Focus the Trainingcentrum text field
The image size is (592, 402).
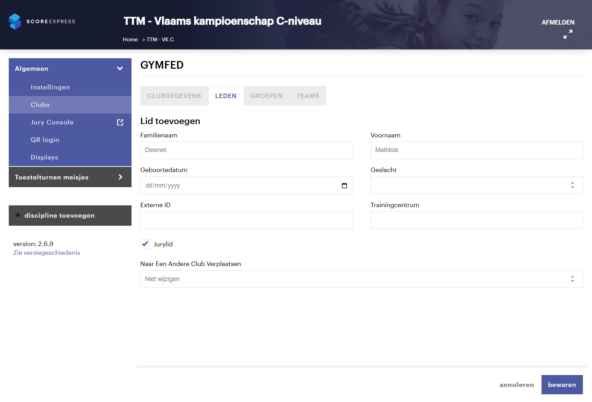click(x=476, y=220)
